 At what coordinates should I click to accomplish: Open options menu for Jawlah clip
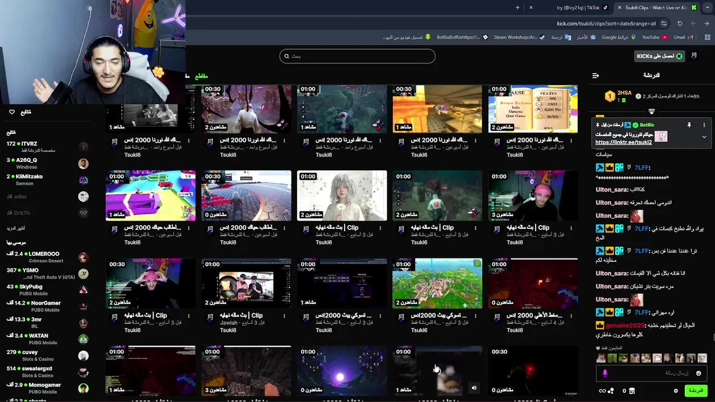(284, 315)
